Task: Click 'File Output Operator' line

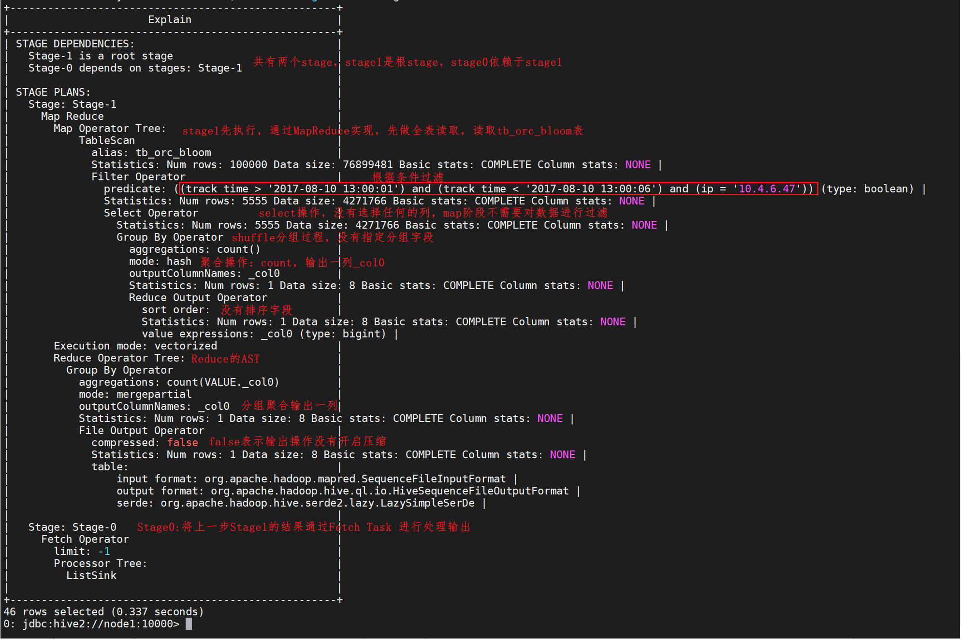Action: point(142,431)
